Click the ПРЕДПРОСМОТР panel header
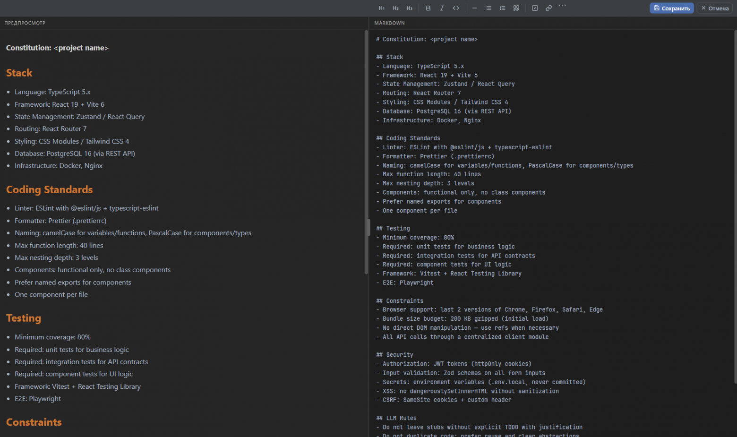Image resolution: width=737 pixels, height=437 pixels. (x=25, y=23)
